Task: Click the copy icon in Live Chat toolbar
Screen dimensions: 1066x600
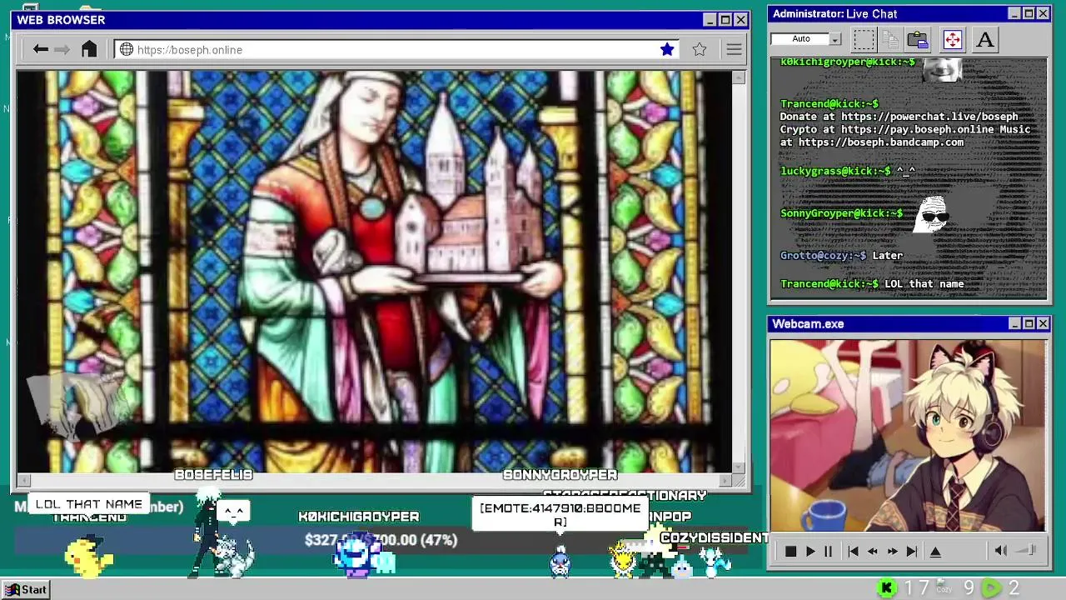Action: click(890, 39)
